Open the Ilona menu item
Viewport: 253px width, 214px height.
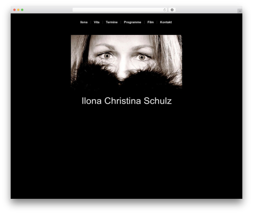click(x=84, y=22)
